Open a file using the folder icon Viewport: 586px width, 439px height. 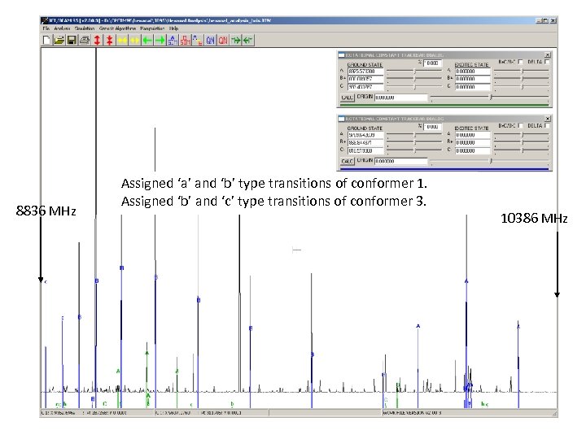click(x=59, y=41)
